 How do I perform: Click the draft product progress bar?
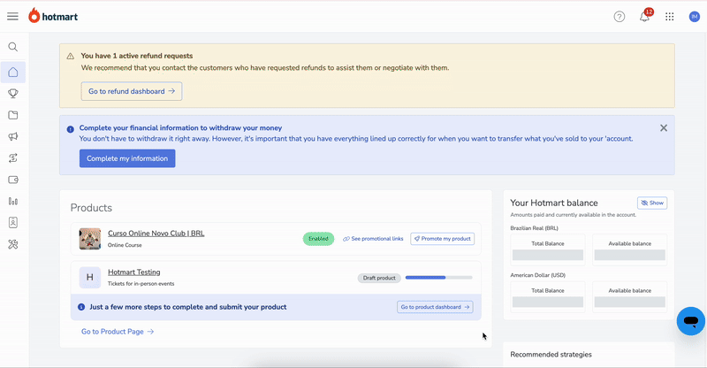point(438,278)
